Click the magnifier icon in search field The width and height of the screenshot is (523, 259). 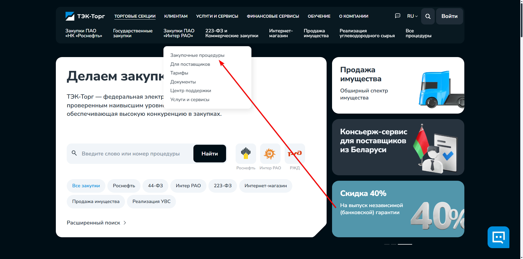point(74,153)
